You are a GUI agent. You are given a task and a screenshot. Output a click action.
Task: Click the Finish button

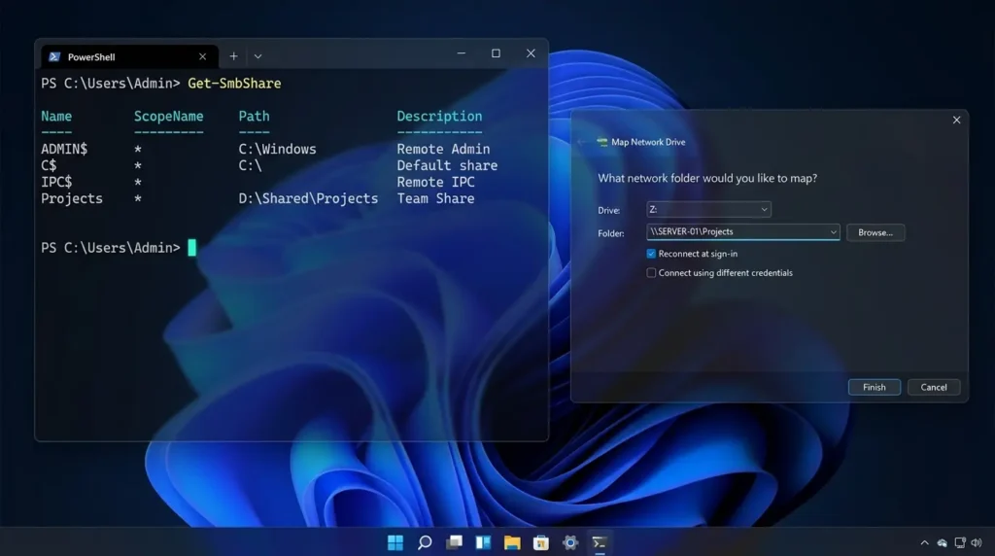click(874, 387)
